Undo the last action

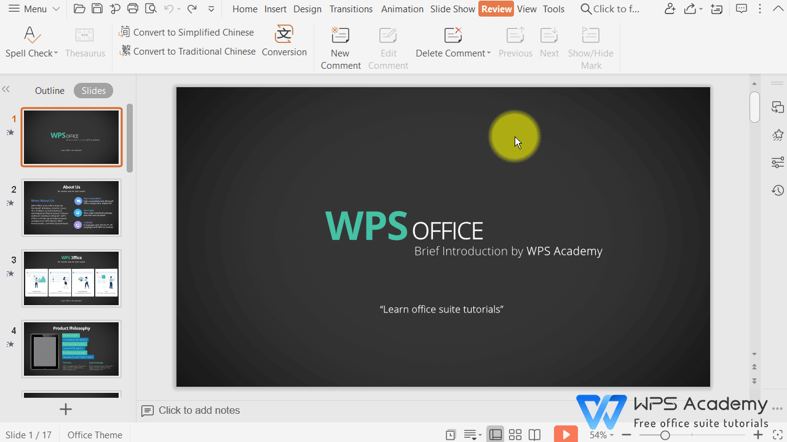(168, 9)
